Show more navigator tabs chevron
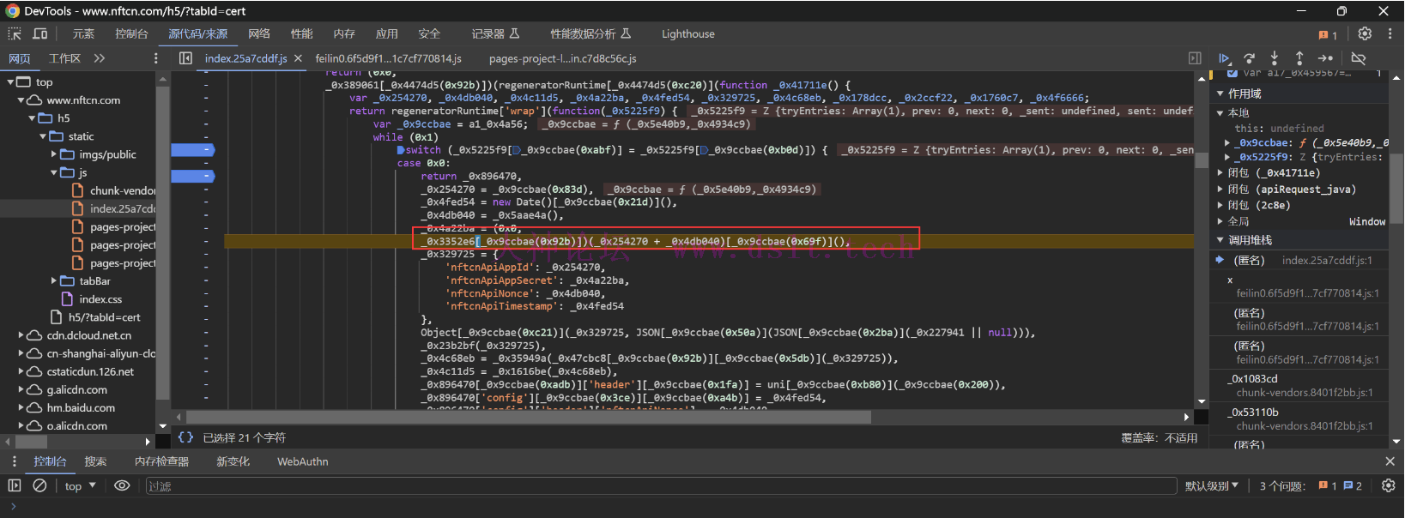The image size is (1405, 518). [x=100, y=58]
